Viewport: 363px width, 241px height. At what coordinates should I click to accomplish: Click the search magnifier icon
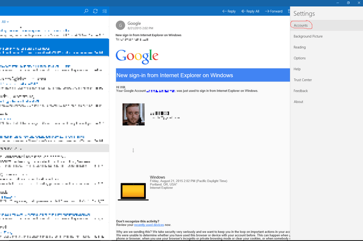86,11
